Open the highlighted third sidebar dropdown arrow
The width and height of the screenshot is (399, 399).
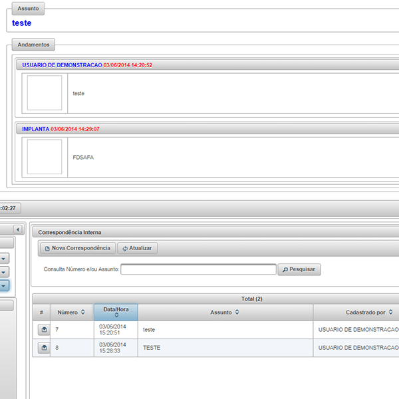click(x=3, y=286)
